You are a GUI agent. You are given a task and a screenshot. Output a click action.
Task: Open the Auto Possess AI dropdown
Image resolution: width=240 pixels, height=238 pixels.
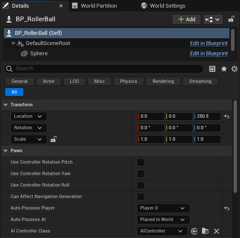pos(163,220)
